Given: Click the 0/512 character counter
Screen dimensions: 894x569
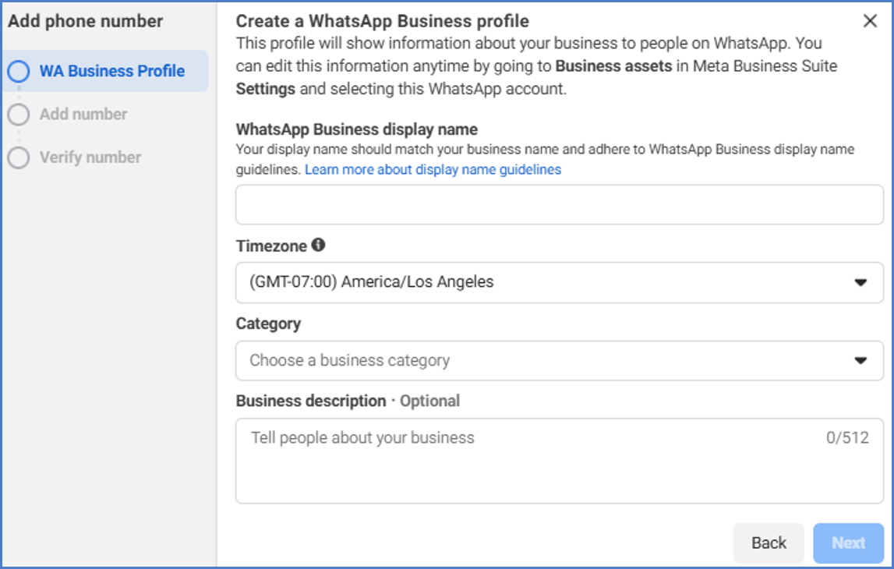Looking at the screenshot, I should click(x=847, y=437).
